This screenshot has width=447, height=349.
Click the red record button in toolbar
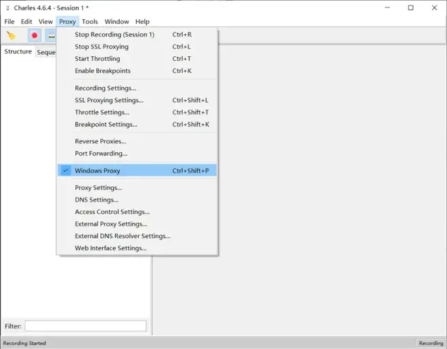[x=35, y=36]
